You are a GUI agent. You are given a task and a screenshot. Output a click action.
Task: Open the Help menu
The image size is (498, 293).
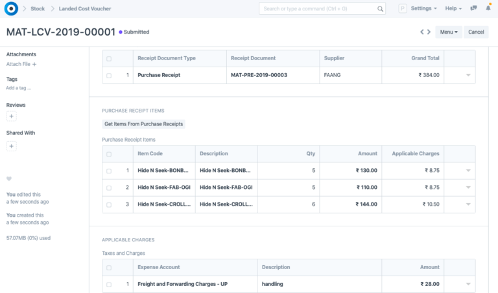(x=453, y=8)
